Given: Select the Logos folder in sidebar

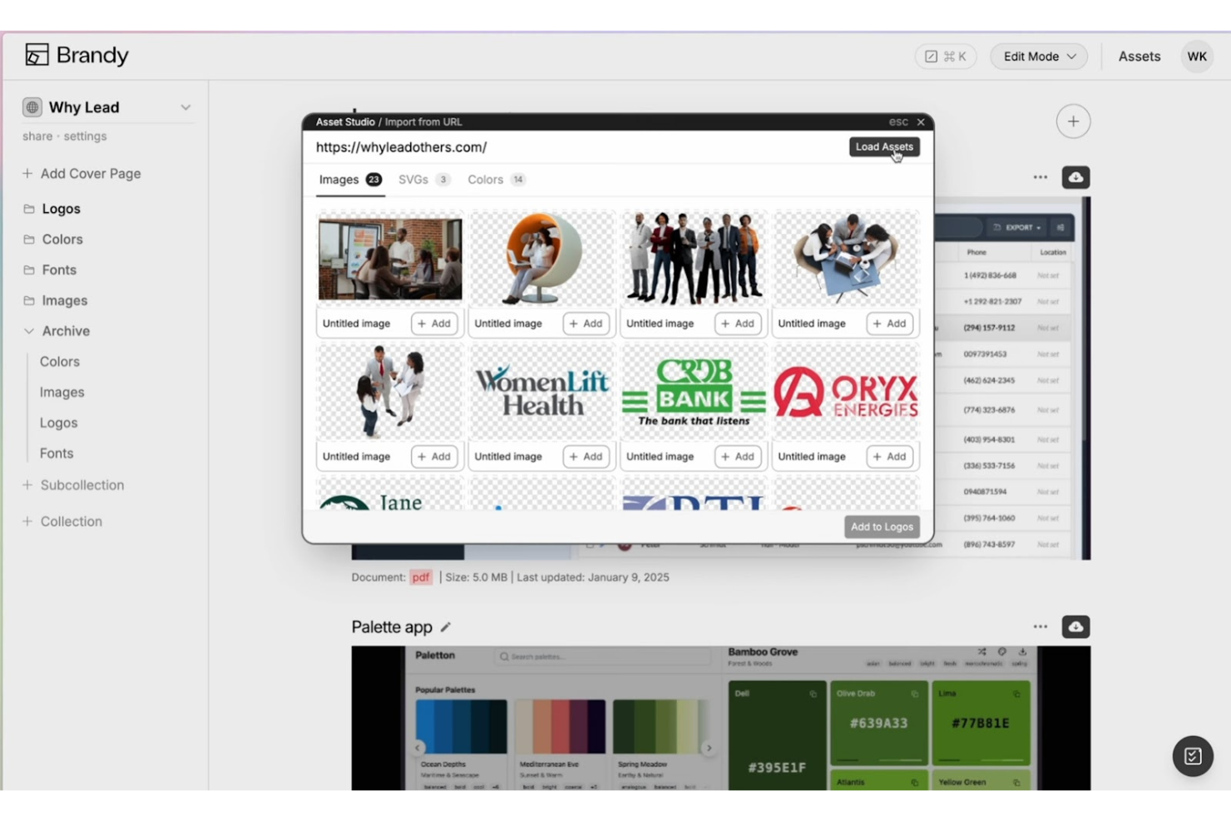Looking at the screenshot, I should 61,209.
